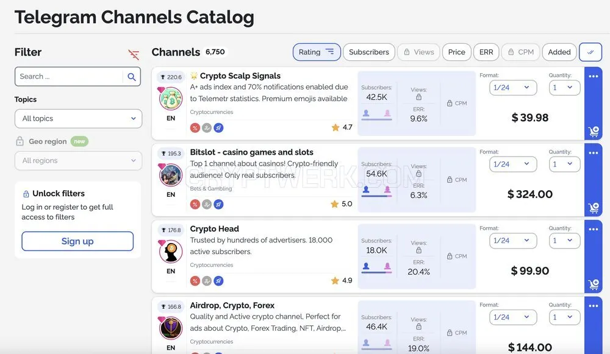Click the Cryptocurrencies tag under Crypto Scalp Signals
This screenshot has width=610, height=354.
point(212,112)
